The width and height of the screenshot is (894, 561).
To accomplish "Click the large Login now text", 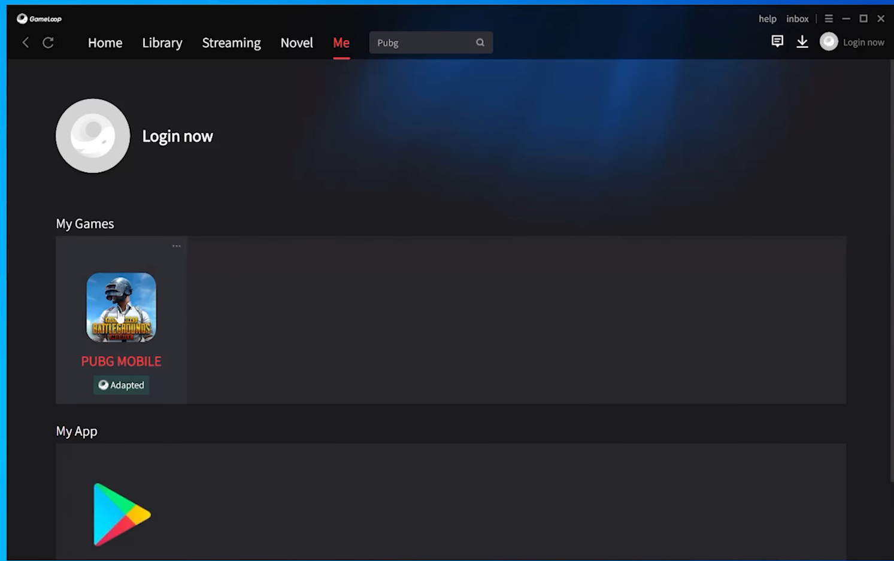I will click(x=177, y=136).
